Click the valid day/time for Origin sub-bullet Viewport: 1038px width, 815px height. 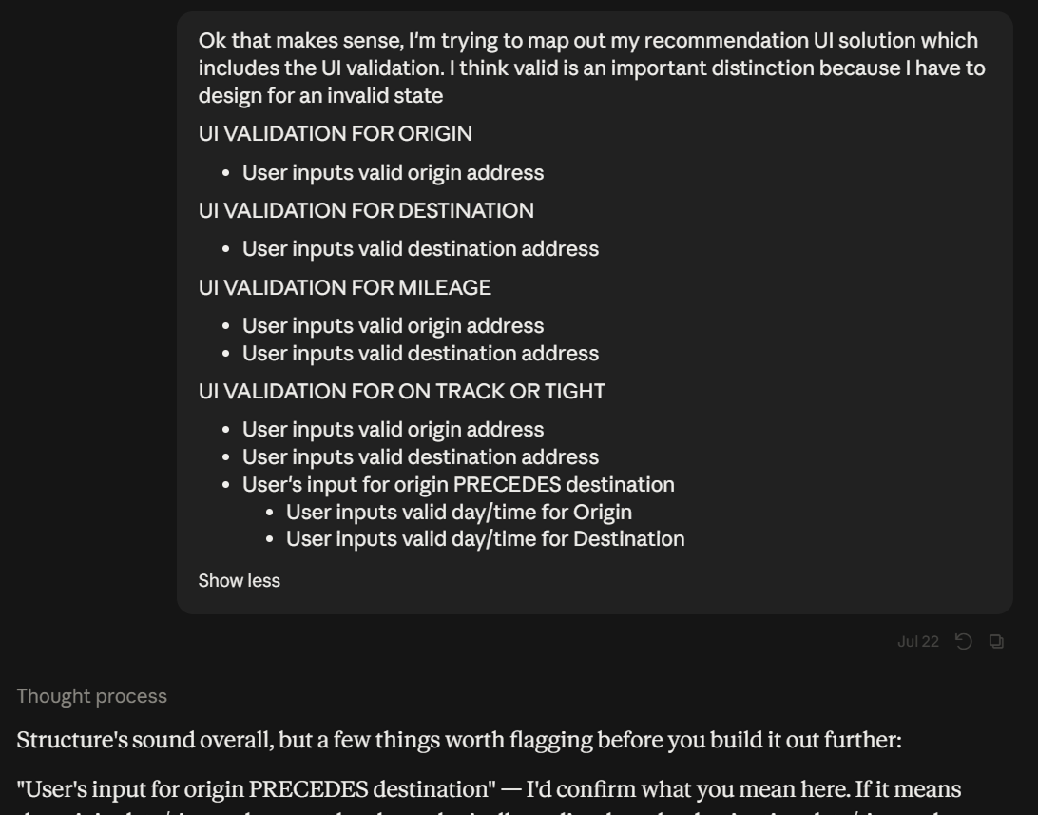point(459,513)
